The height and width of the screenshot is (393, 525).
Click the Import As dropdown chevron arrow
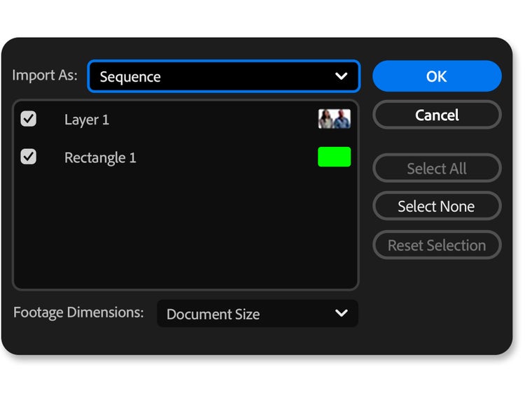pyautogui.click(x=341, y=76)
